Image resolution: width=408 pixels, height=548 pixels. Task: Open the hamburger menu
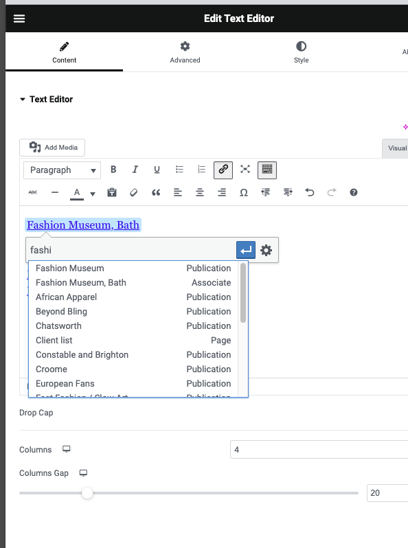[x=19, y=19]
